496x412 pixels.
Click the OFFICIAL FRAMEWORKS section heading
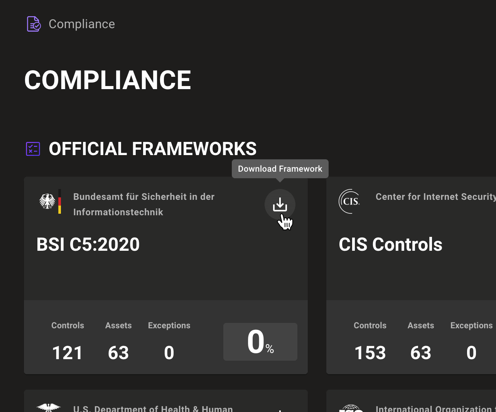(x=152, y=149)
